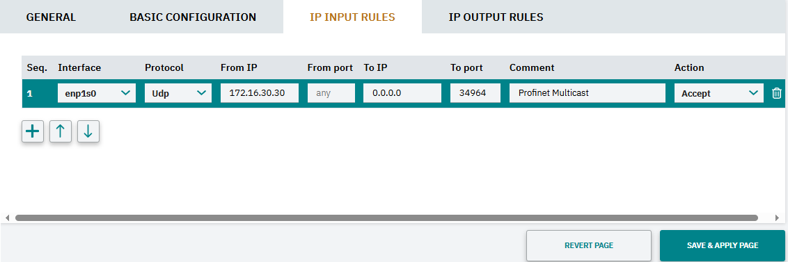Click the To port field 34964
788x262 pixels.
(475, 93)
